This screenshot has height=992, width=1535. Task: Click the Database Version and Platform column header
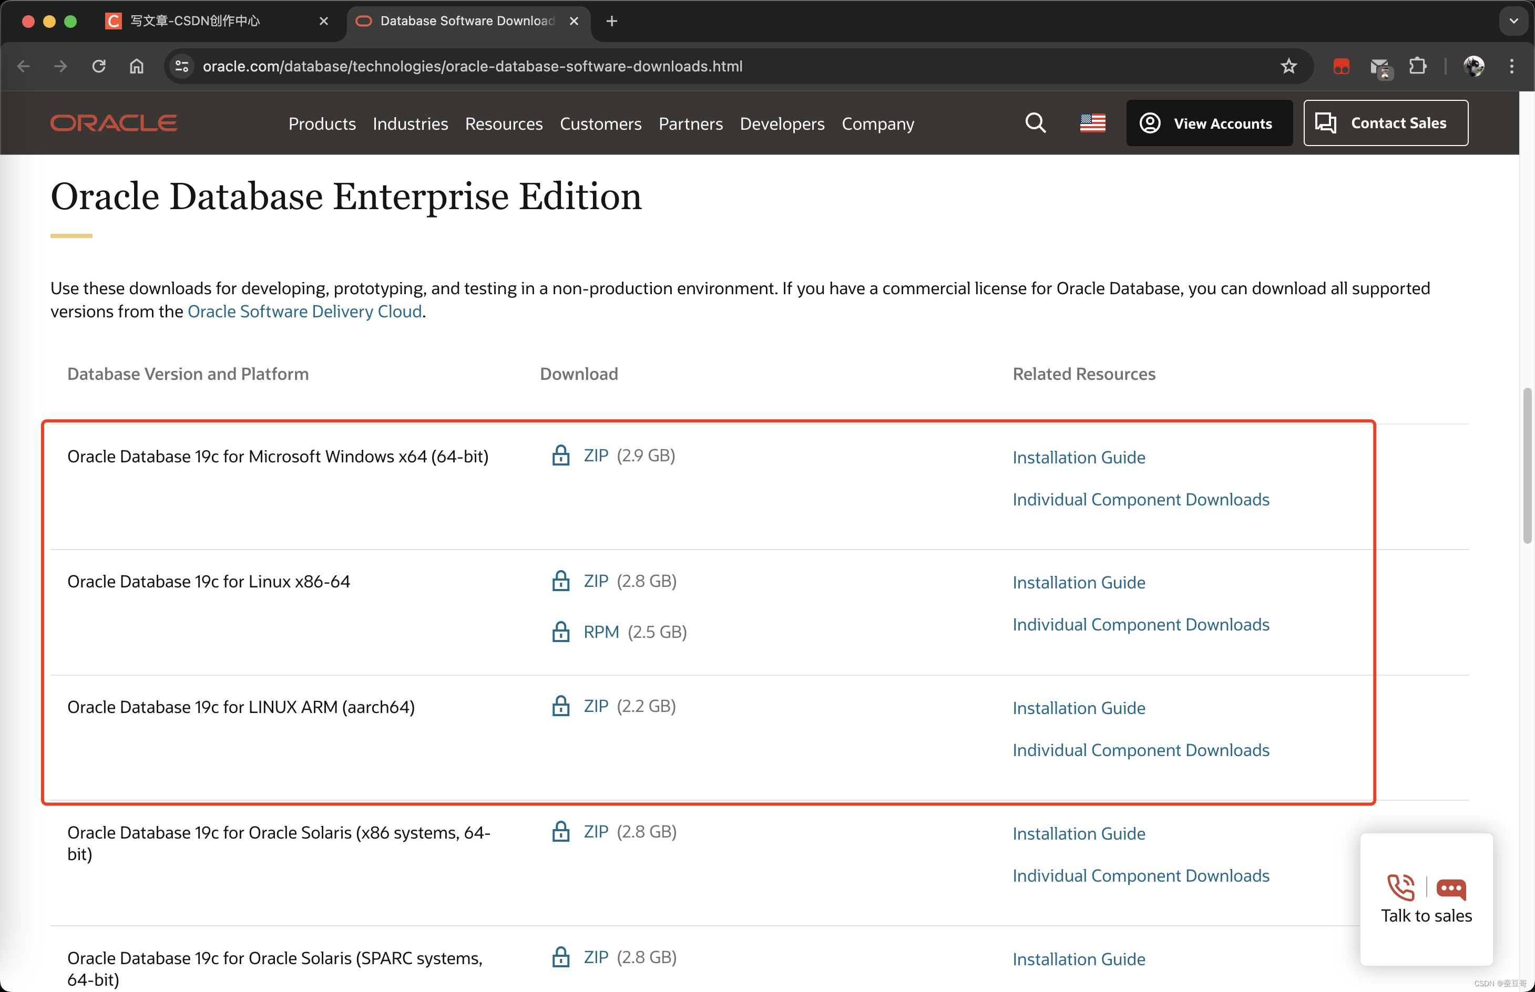[x=188, y=374]
